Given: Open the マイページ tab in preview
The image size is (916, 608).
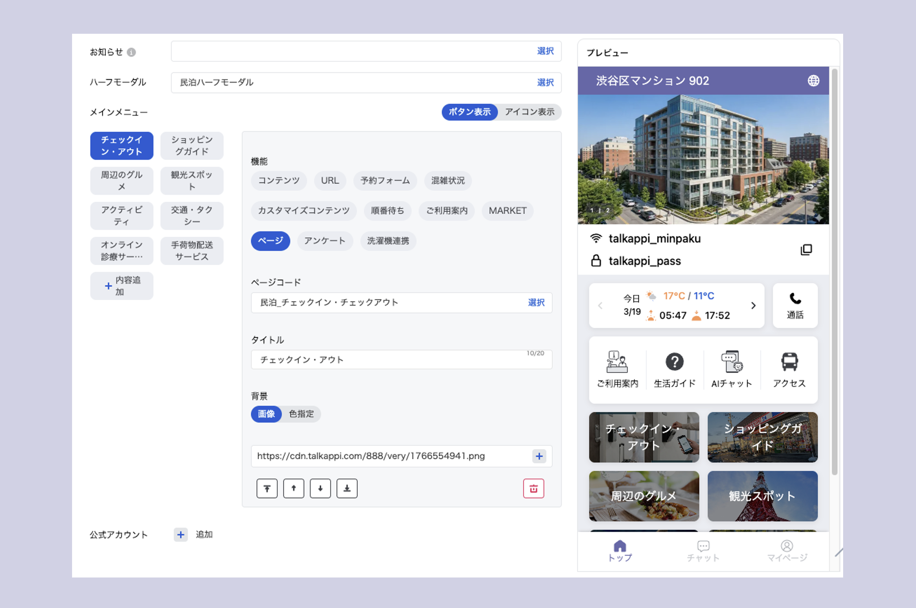Looking at the screenshot, I should [787, 551].
